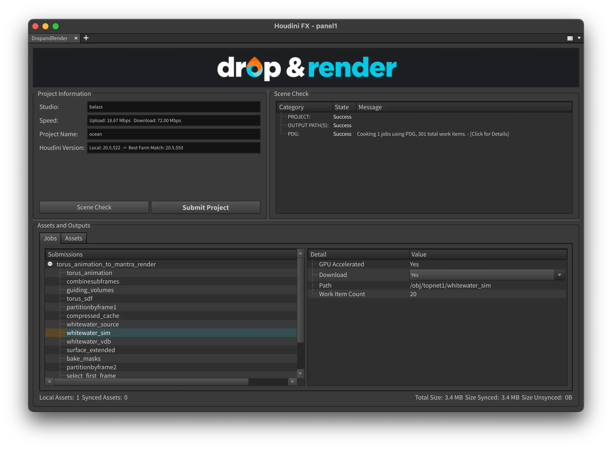Add a new pane tab with plus icon
612x449 pixels.
point(86,38)
